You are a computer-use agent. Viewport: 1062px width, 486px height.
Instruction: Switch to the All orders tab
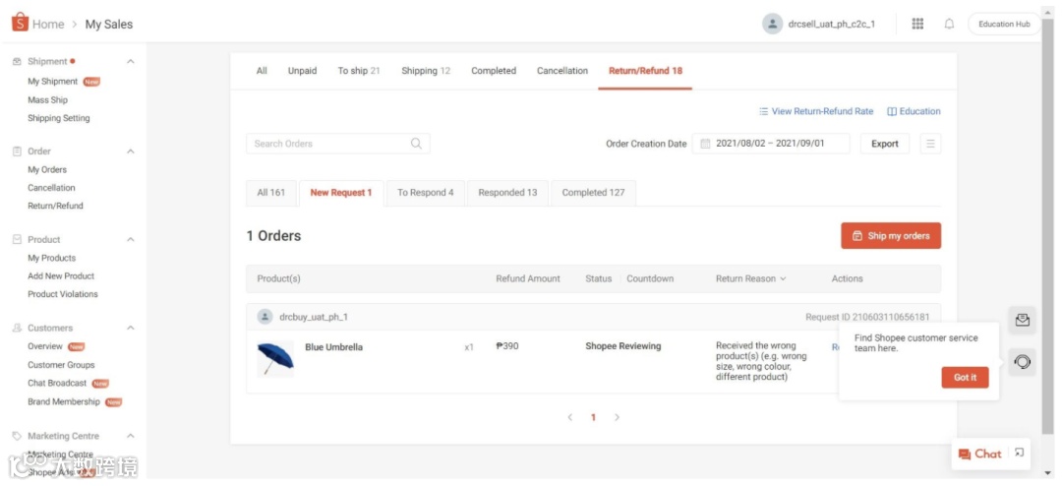pyautogui.click(x=262, y=71)
